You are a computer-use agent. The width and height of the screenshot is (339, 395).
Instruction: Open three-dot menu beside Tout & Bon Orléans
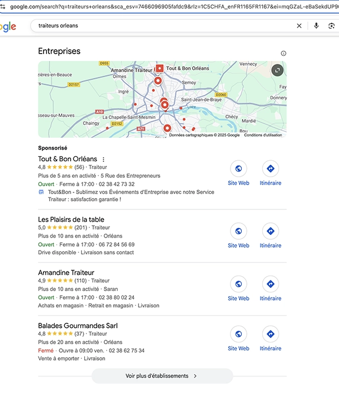click(x=103, y=159)
